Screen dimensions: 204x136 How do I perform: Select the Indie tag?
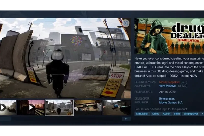177,114
